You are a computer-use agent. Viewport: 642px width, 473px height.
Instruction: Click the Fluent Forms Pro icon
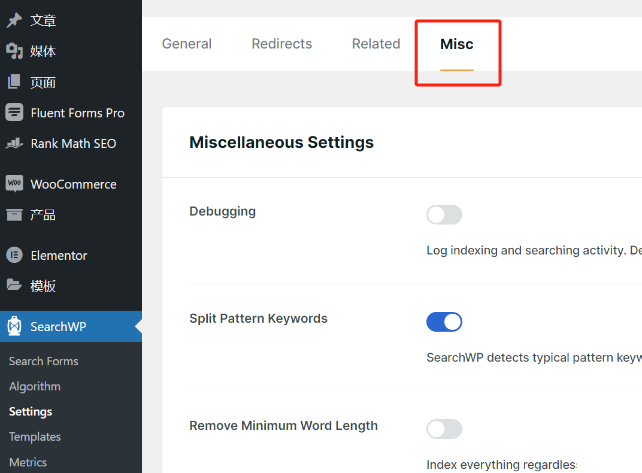point(14,112)
